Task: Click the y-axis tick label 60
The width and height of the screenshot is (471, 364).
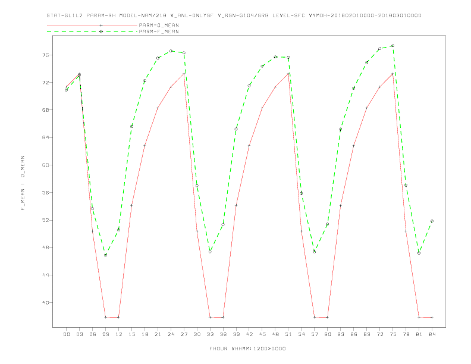Action: pyautogui.click(x=46, y=165)
